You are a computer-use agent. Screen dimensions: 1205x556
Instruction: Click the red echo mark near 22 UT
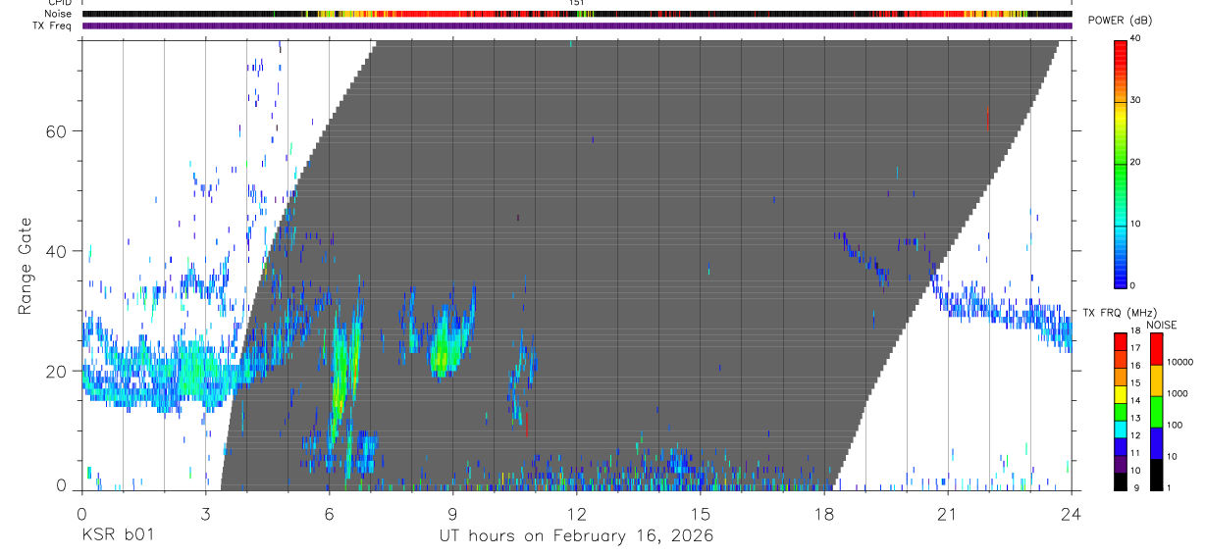coord(987,118)
